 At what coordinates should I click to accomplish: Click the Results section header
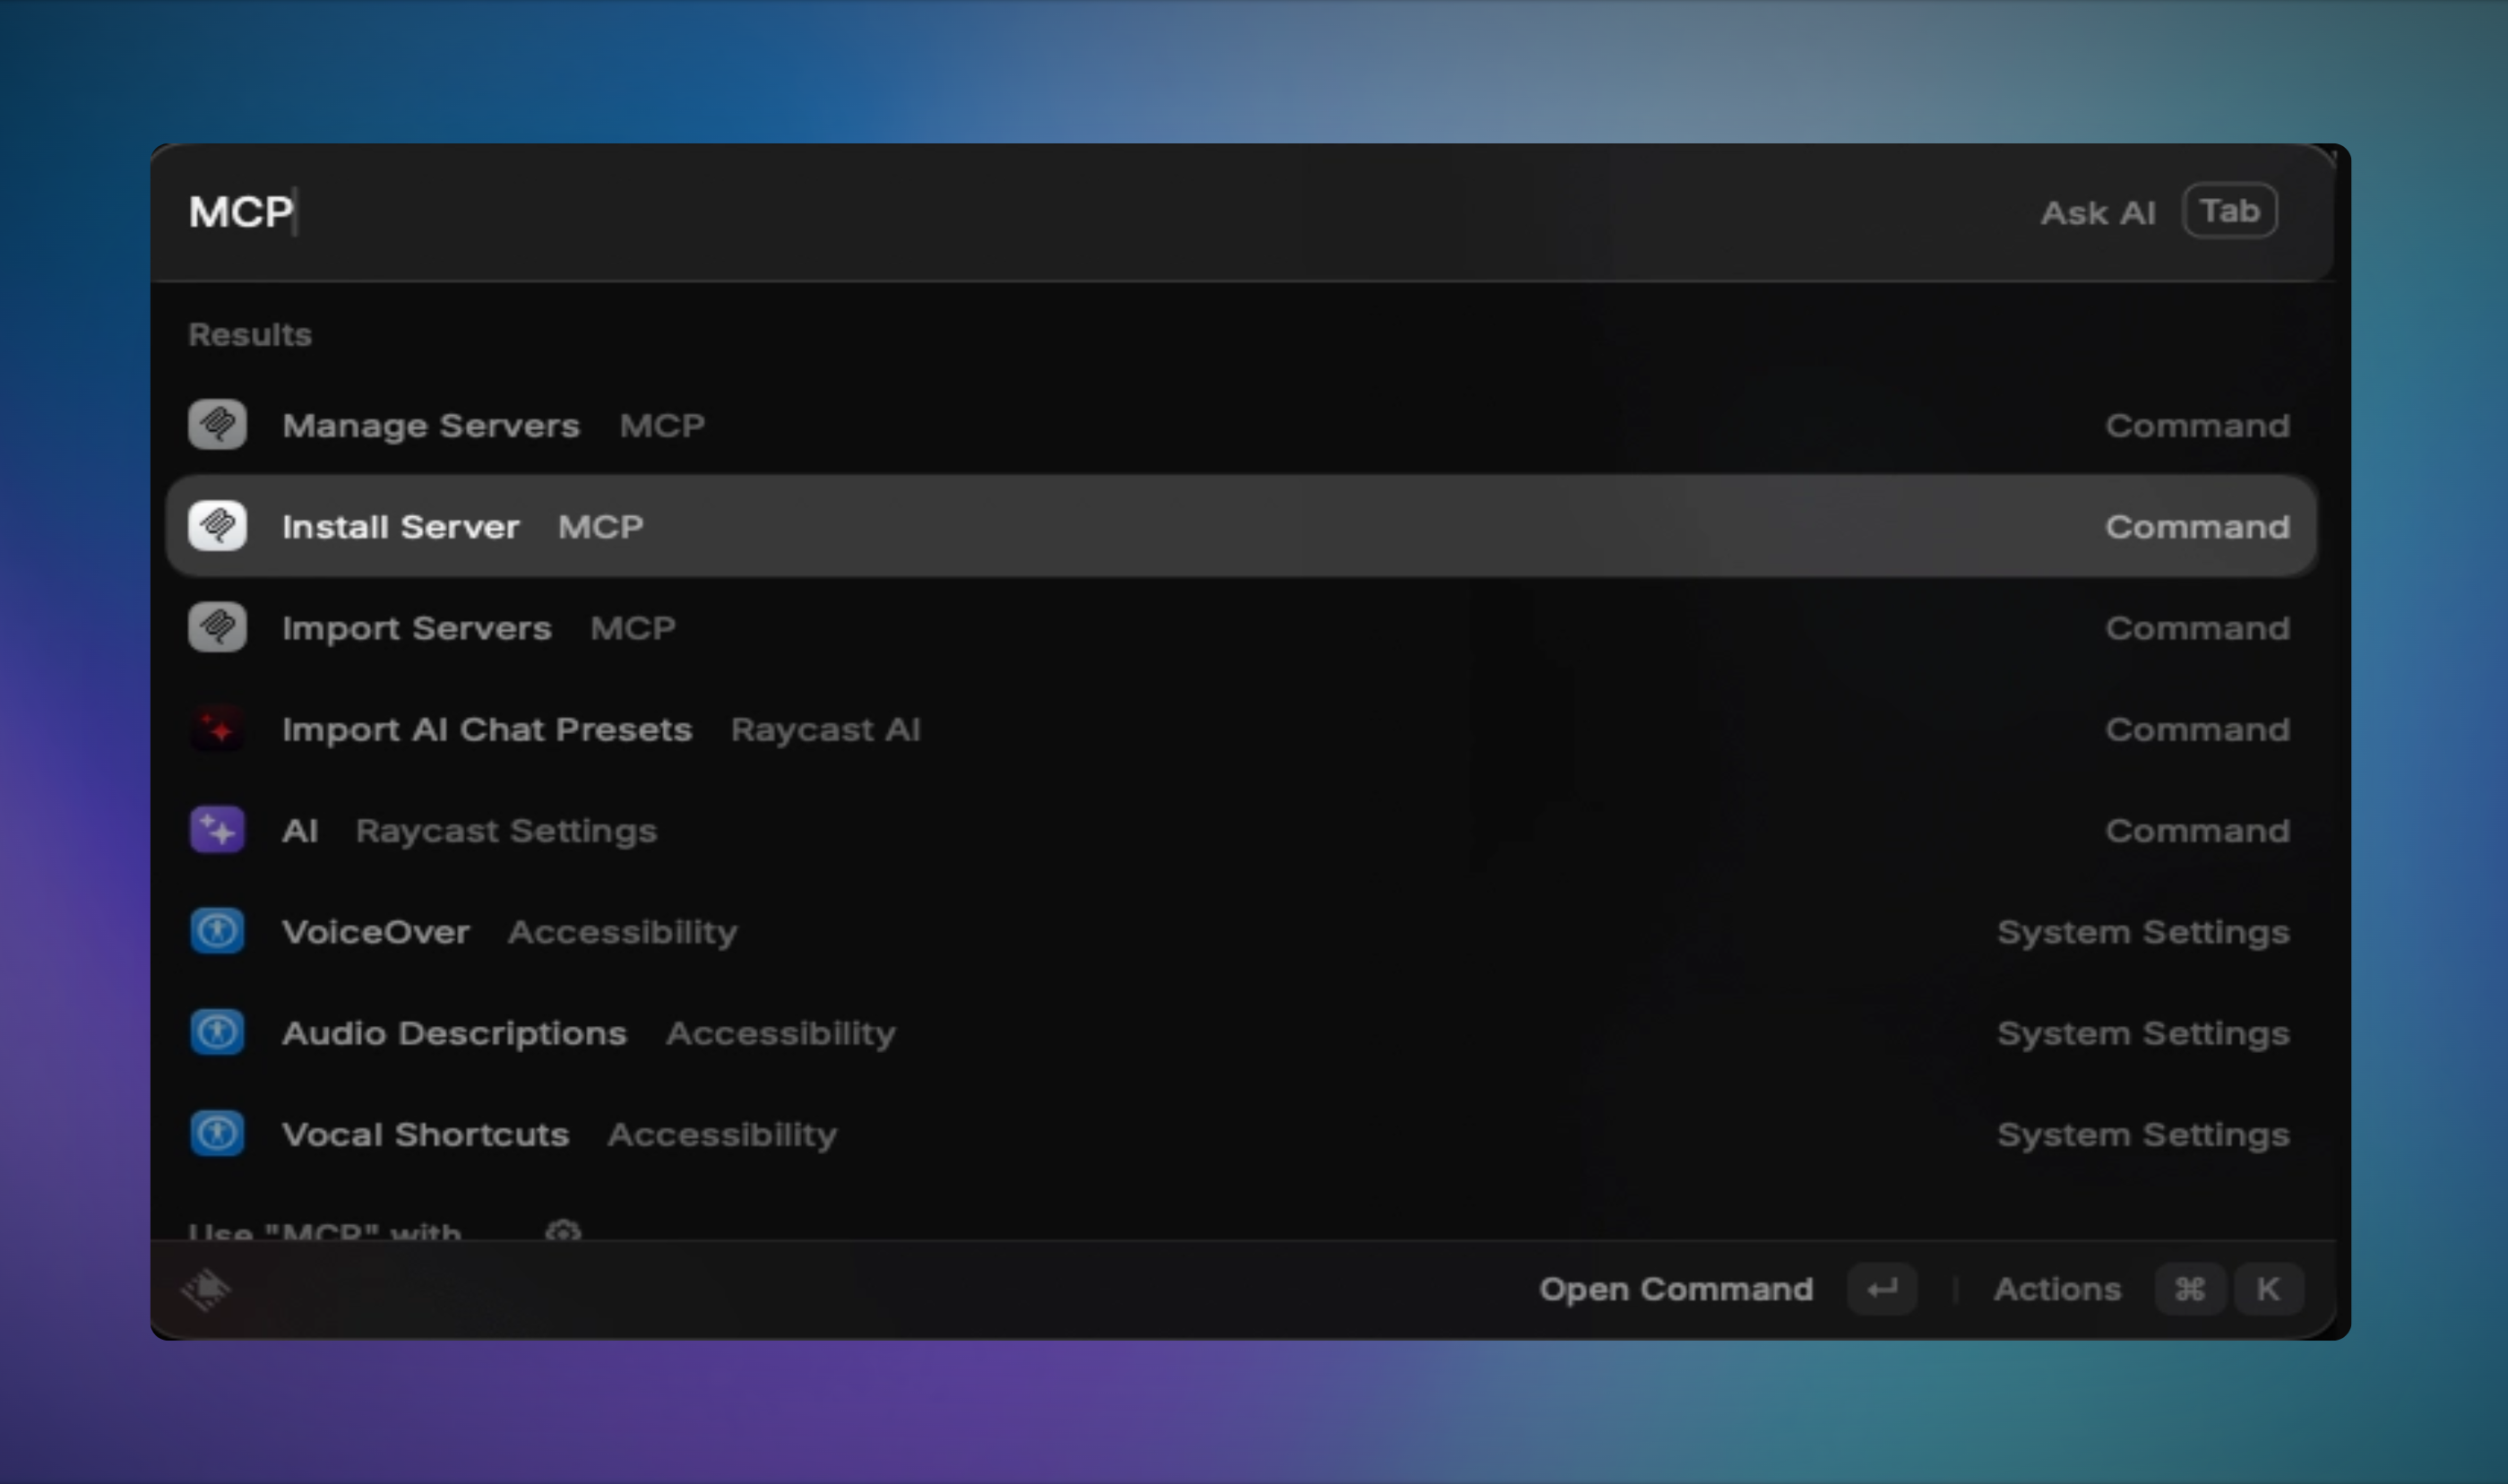tap(250, 334)
